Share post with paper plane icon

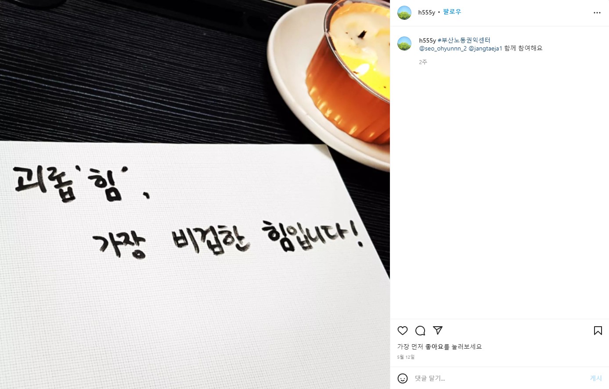click(x=438, y=331)
